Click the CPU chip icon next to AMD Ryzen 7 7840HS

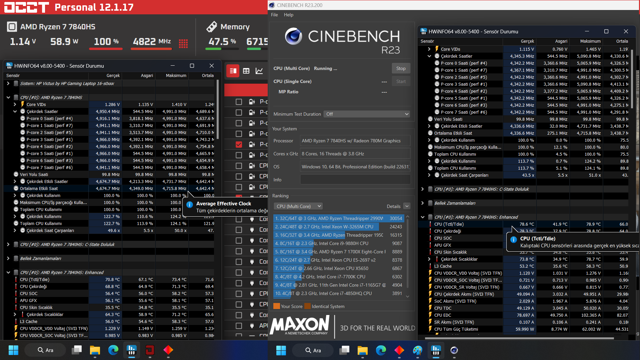12,27
